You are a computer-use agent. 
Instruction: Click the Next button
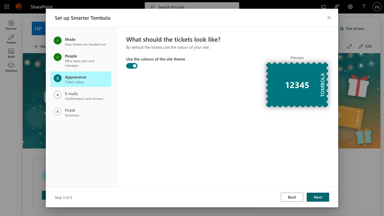tap(318, 197)
